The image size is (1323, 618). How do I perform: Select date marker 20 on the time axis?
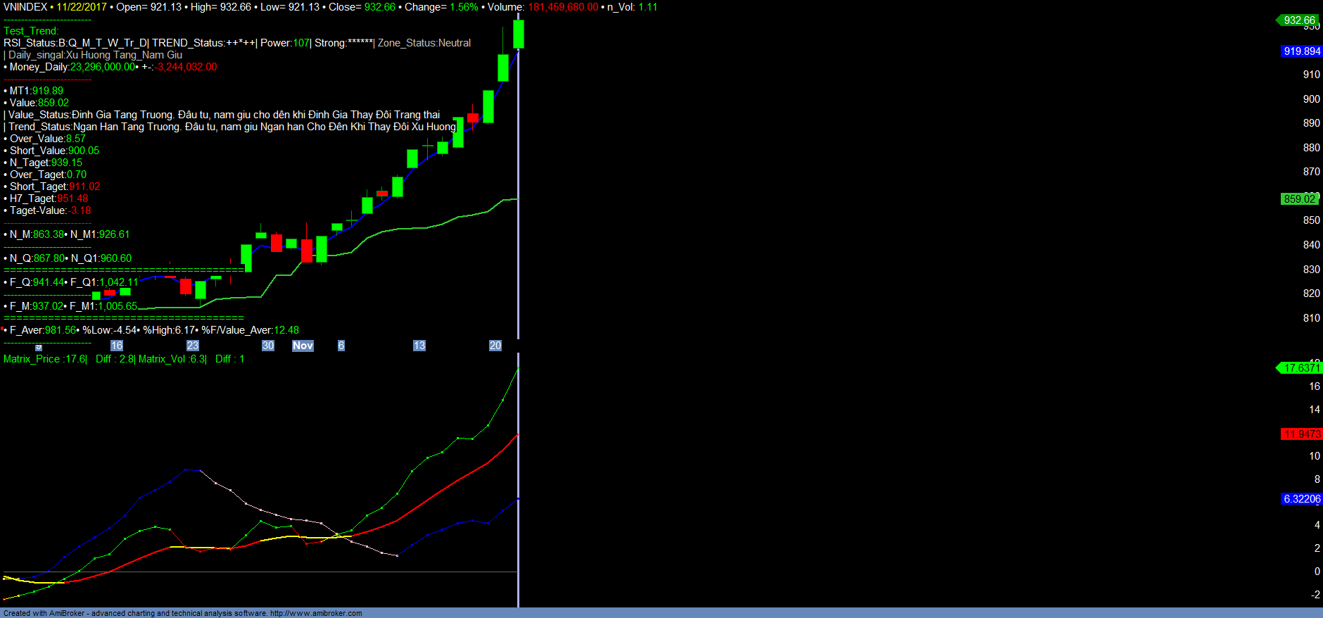pyautogui.click(x=495, y=346)
